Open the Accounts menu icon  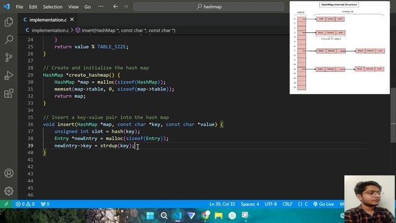pyautogui.click(x=9, y=173)
